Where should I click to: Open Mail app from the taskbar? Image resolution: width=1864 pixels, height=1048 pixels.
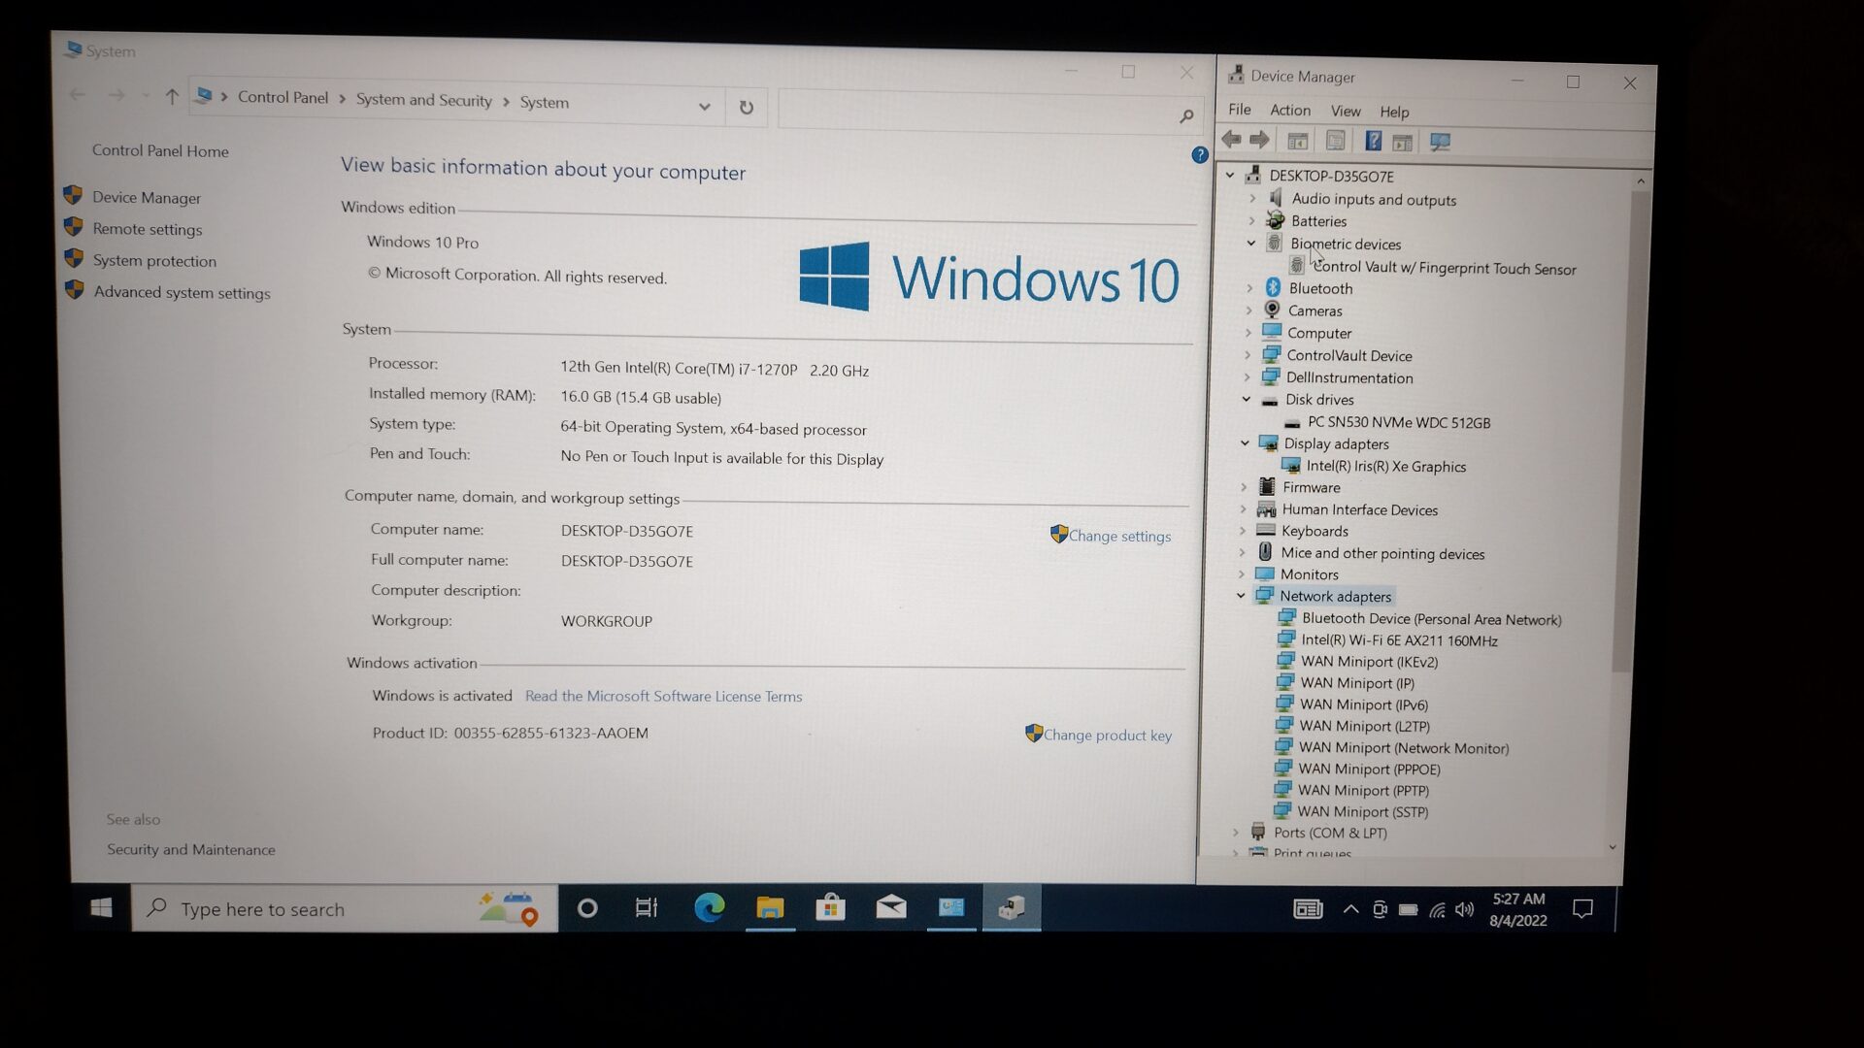[x=891, y=907]
